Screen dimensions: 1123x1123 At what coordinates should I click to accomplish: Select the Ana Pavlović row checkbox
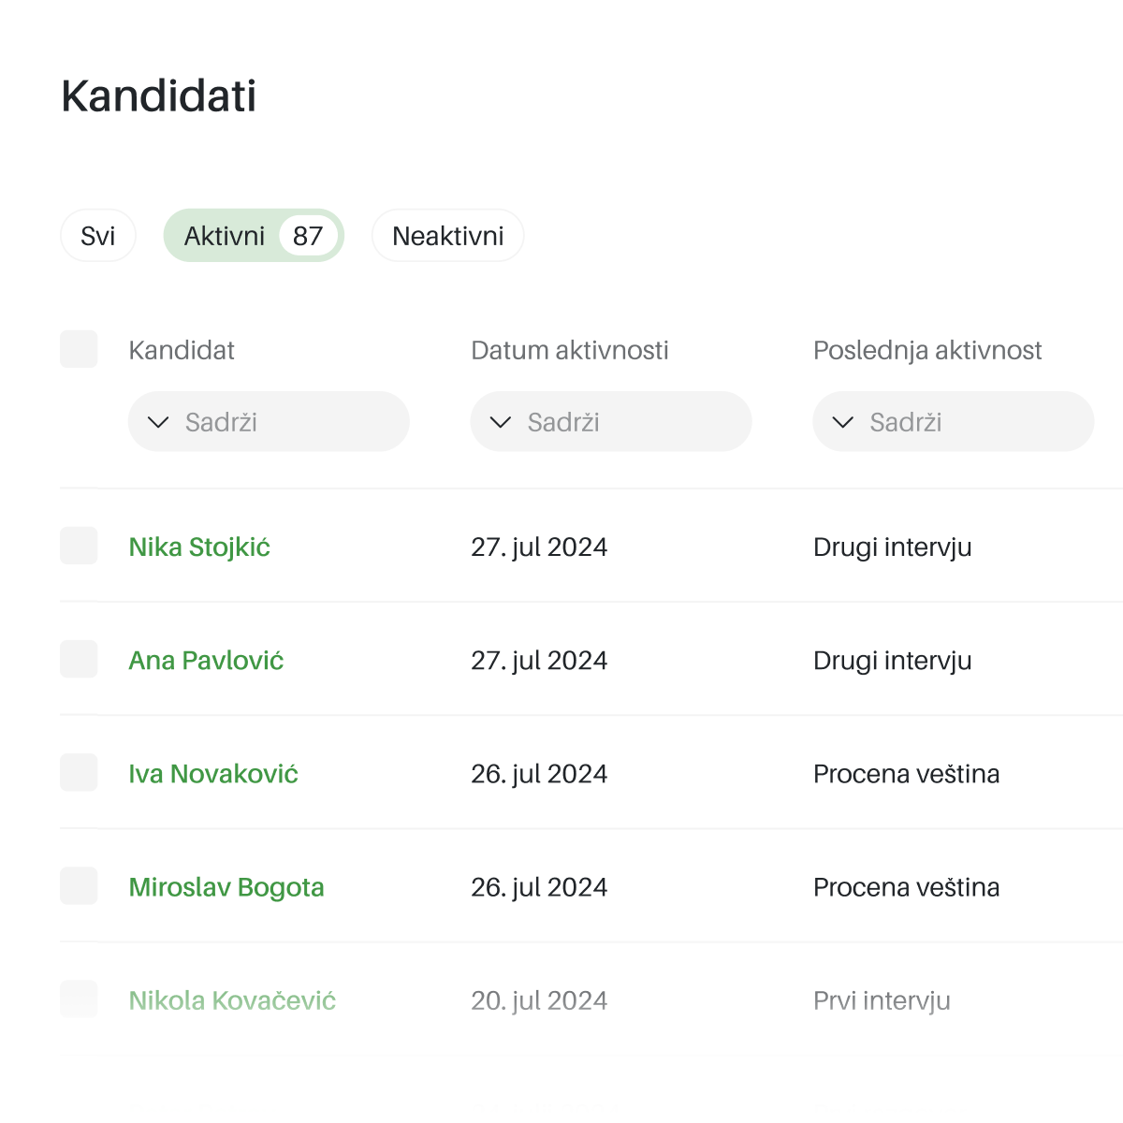pos(79,659)
